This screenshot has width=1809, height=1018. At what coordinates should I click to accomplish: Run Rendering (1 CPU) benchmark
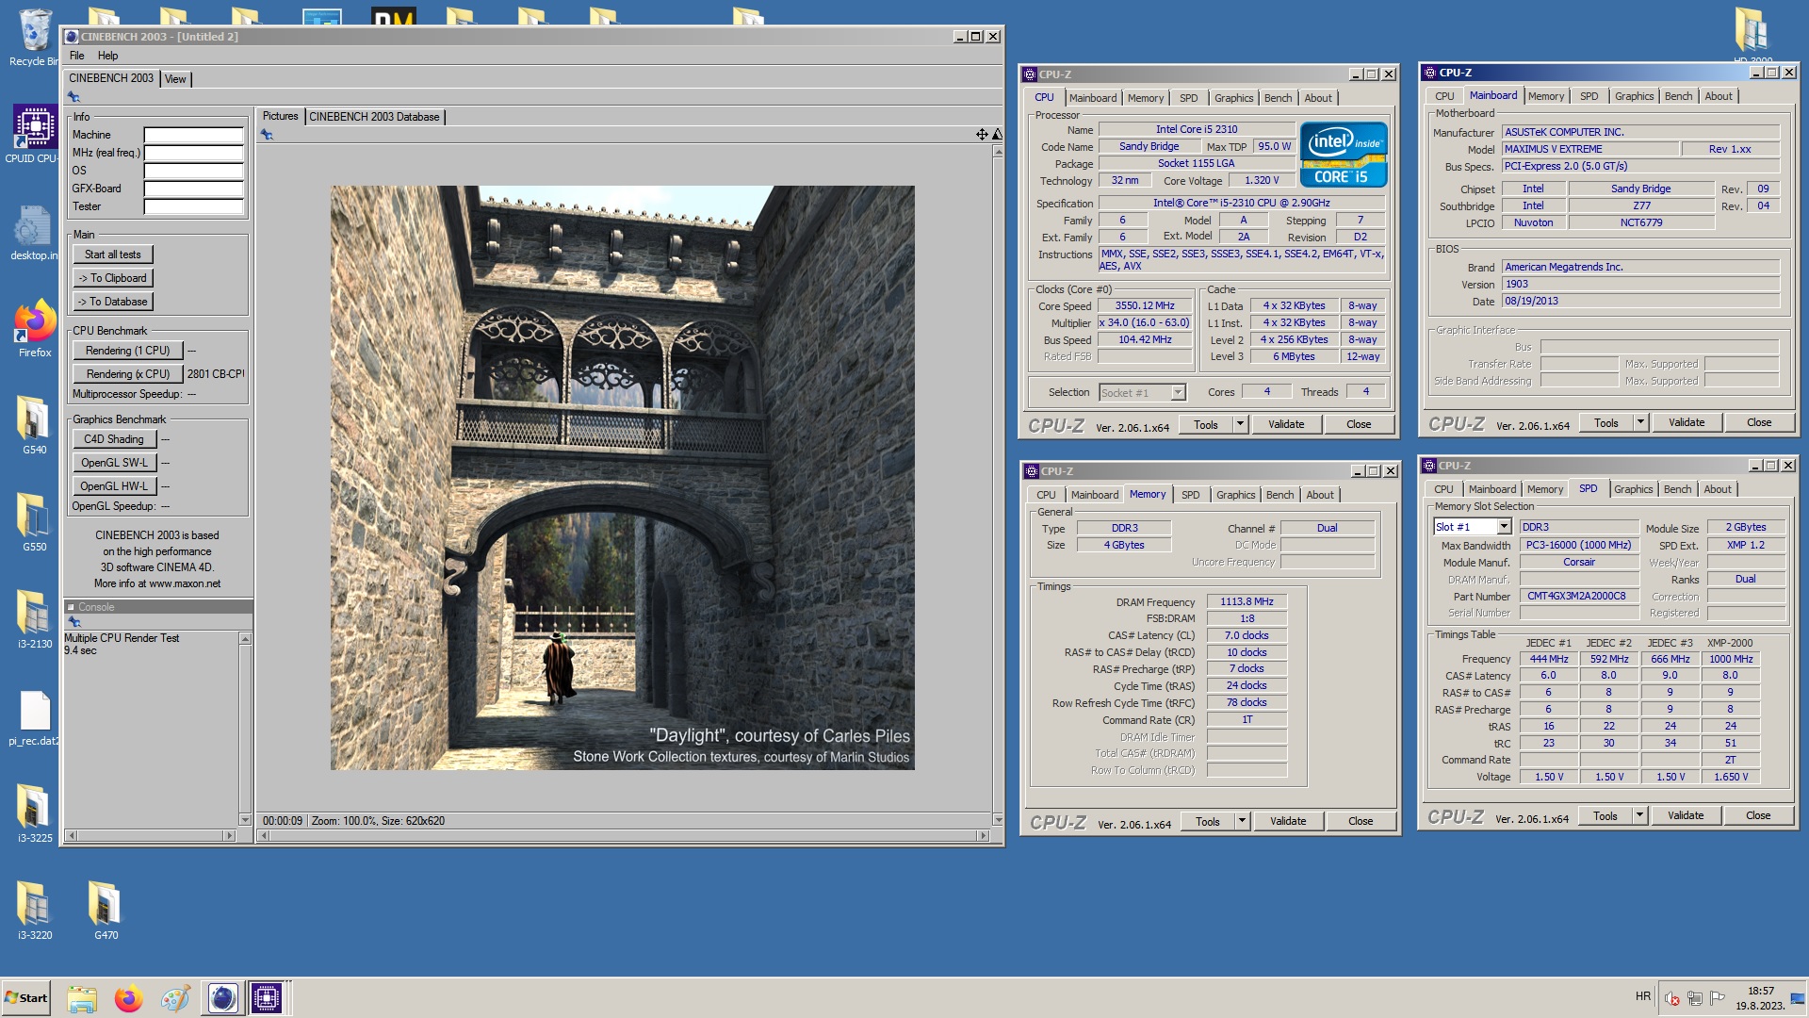(127, 351)
